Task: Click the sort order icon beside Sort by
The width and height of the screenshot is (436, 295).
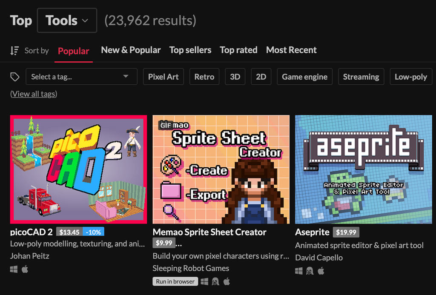Action: pyautogui.click(x=14, y=51)
